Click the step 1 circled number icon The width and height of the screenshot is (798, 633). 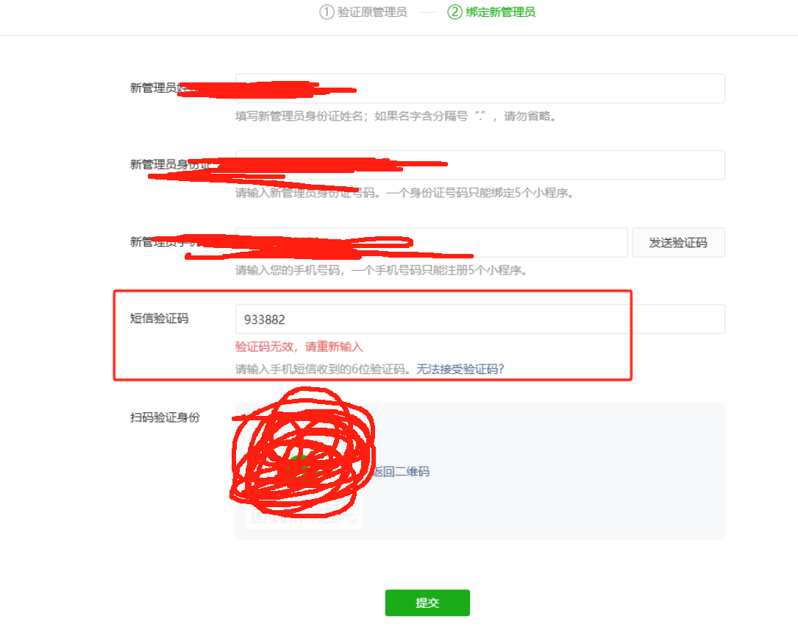click(x=327, y=12)
